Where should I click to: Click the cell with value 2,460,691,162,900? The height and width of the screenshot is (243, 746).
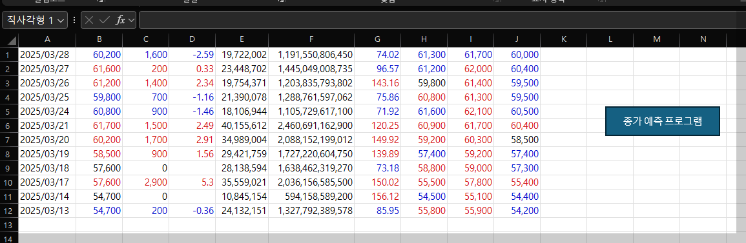(311, 126)
